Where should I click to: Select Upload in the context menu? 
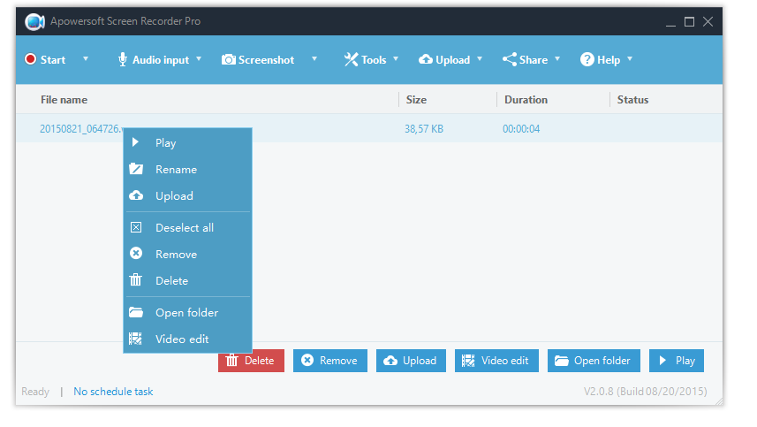tap(188, 196)
